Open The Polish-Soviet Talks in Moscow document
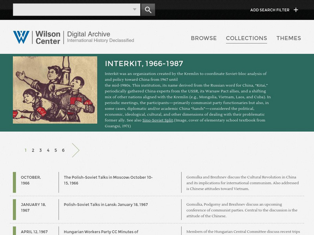This screenshot has height=235, width=314. click(x=108, y=180)
